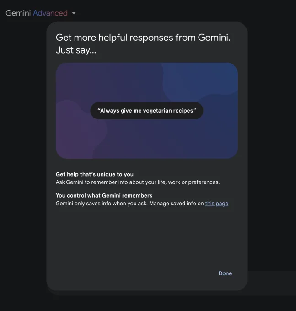Screen dimensions: 296x311
Task: Click the lighter strip behind dialog's lower right
Action: [x=272, y=283]
